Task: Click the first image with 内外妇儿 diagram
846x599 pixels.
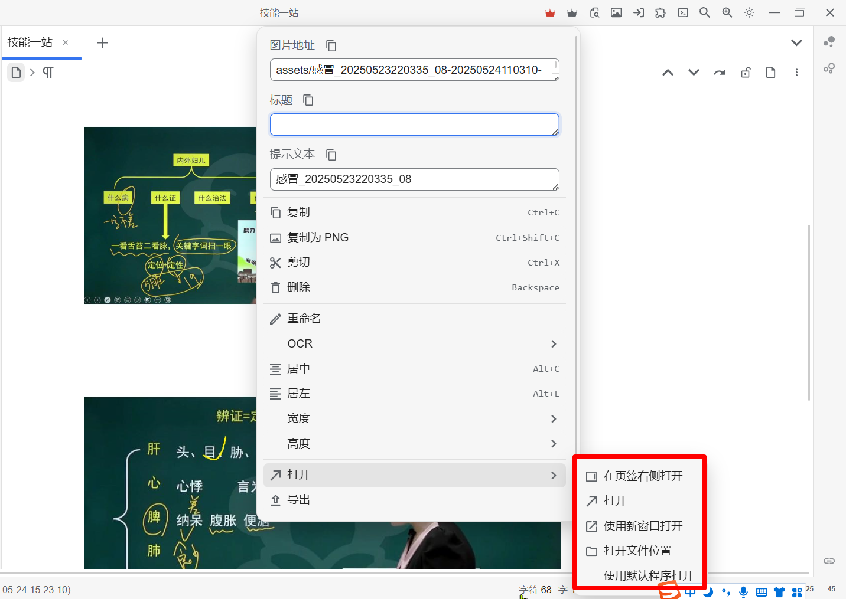Action: coord(170,215)
